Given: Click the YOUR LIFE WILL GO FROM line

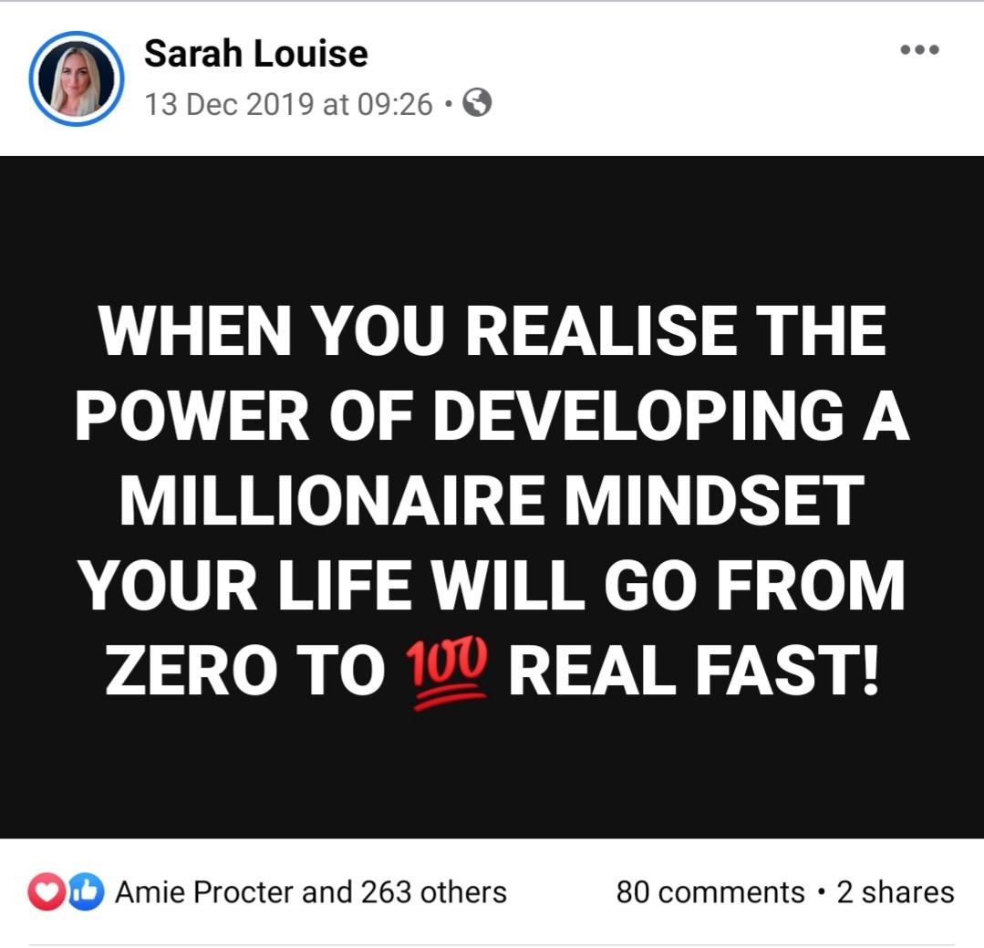Looking at the screenshot, I should [x=492, y=585].
